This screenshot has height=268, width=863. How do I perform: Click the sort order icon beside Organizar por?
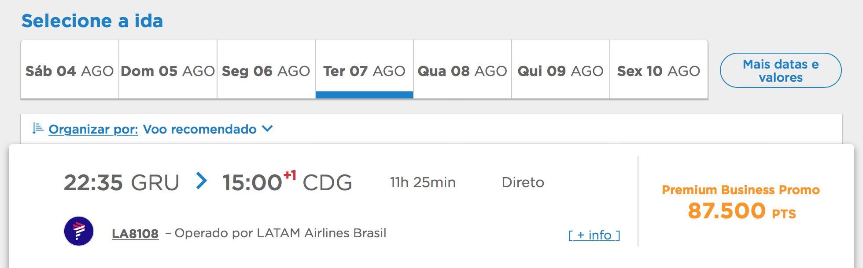point(37,128)
